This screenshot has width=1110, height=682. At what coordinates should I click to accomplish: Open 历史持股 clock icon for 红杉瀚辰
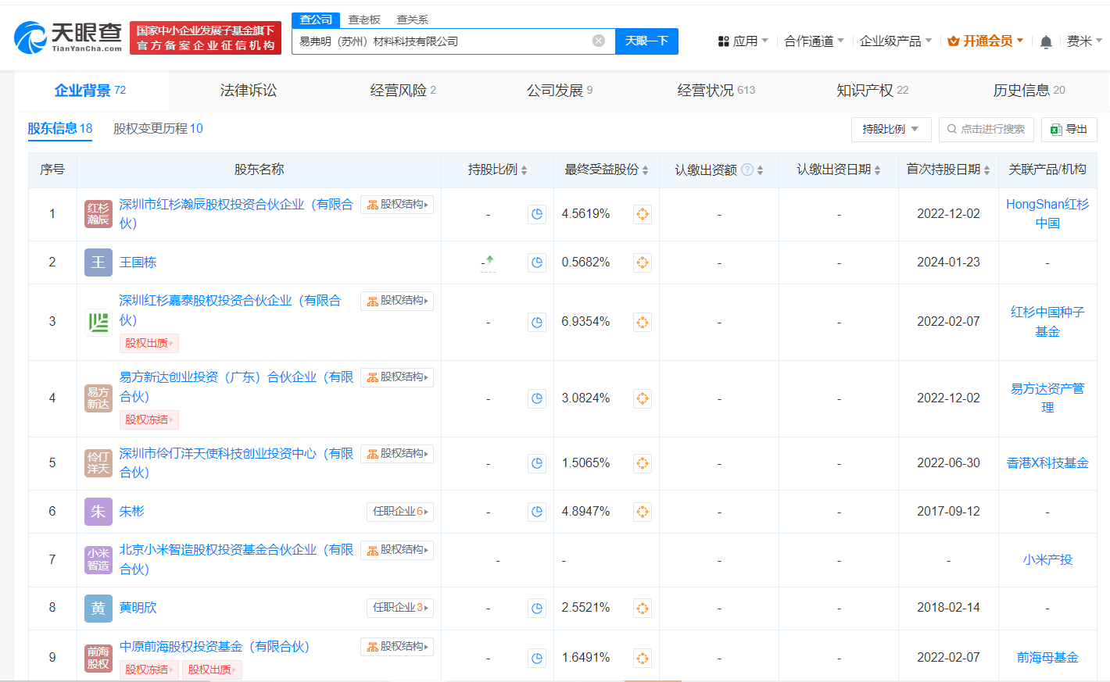click(x=537, y=214)
